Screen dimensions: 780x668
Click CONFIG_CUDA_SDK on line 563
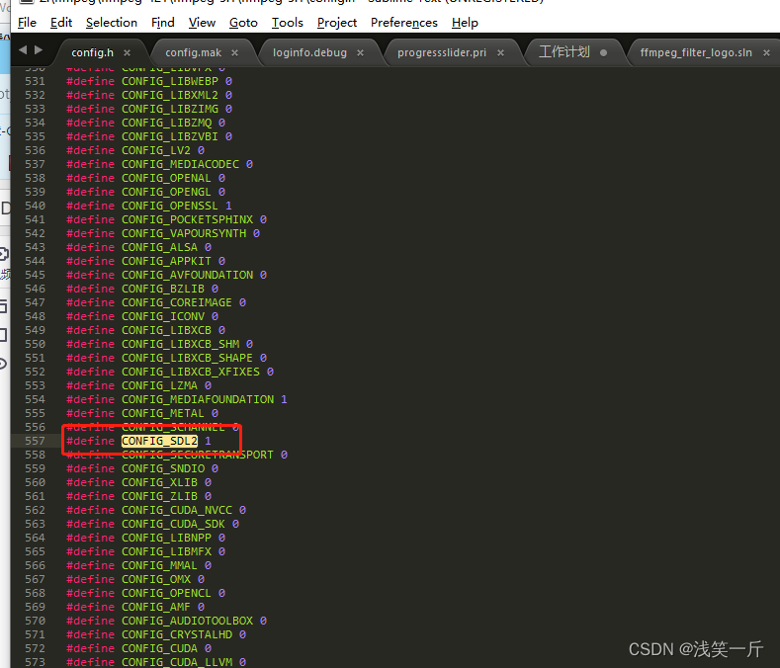pyautogui.click(x=173, y=524)
